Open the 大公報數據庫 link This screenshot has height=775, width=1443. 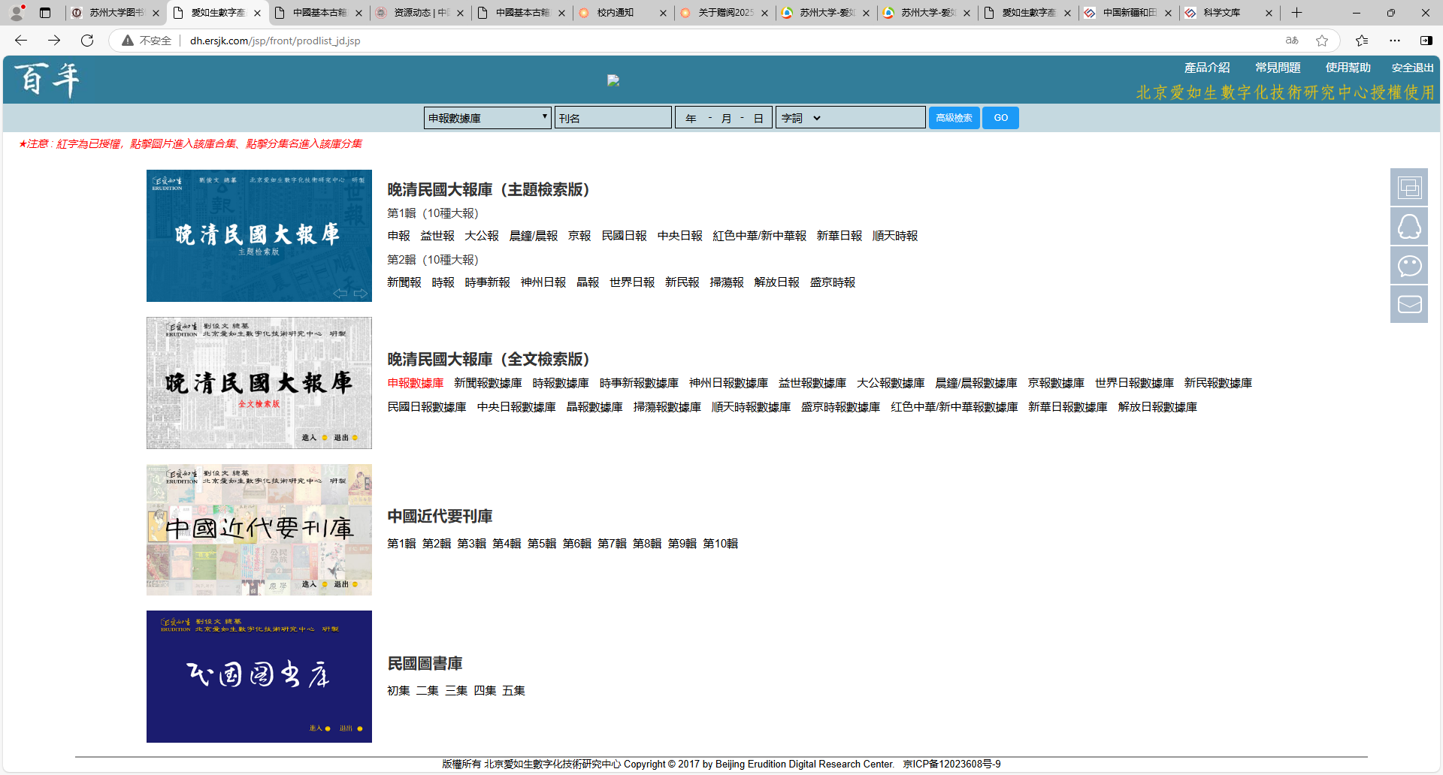pyautogui.click(x=891, y=383)
